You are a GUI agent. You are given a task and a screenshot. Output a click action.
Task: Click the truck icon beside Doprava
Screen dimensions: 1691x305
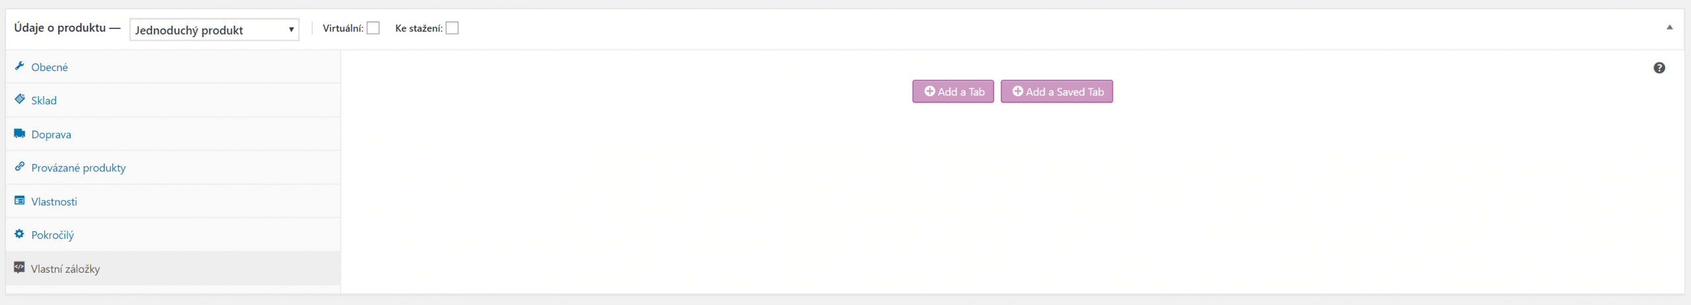point(19,133)
